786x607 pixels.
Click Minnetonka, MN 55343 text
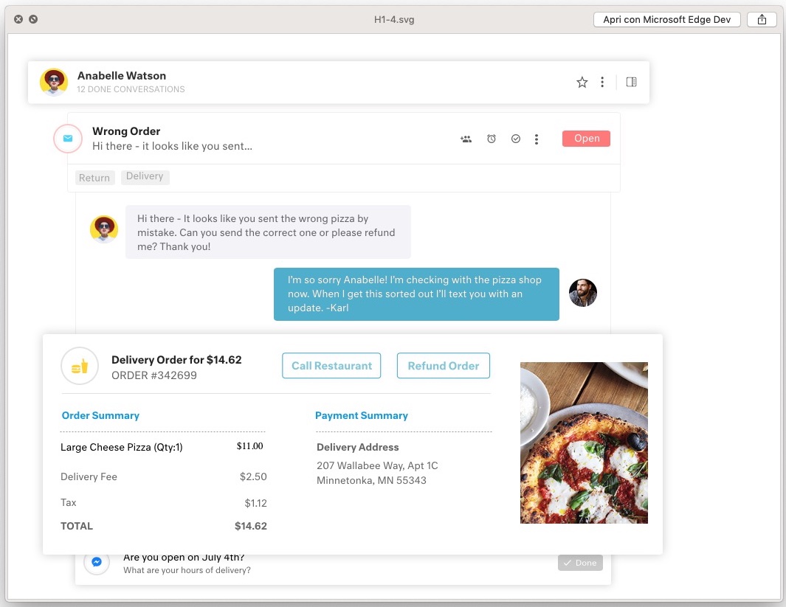371,481
